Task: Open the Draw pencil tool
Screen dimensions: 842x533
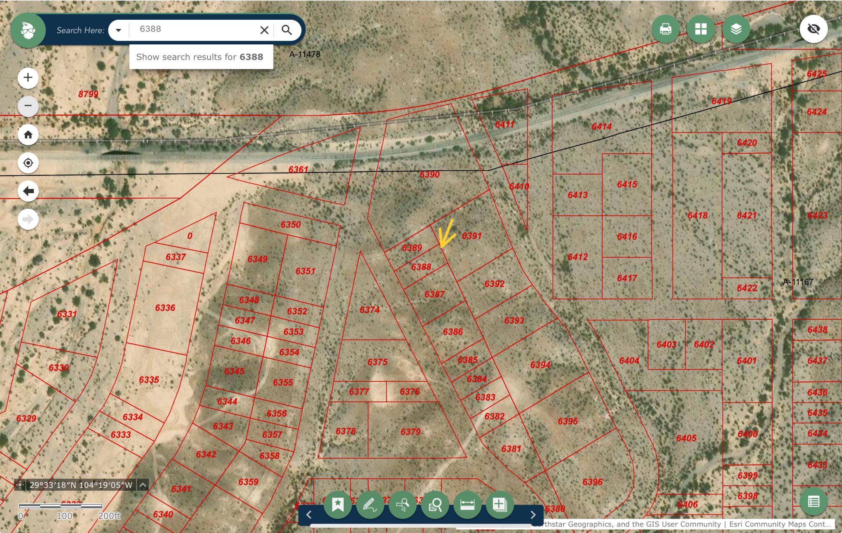Action: (370, 504)
